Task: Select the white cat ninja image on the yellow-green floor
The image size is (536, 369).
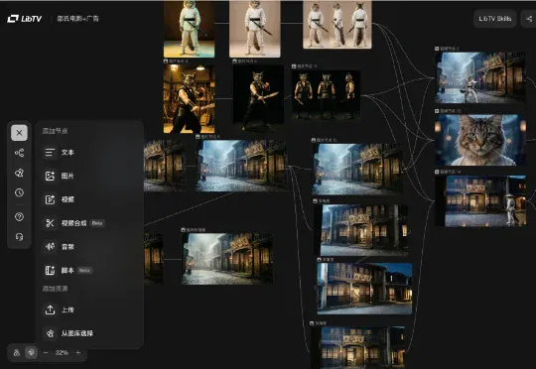Action: [x=189, y=29]
